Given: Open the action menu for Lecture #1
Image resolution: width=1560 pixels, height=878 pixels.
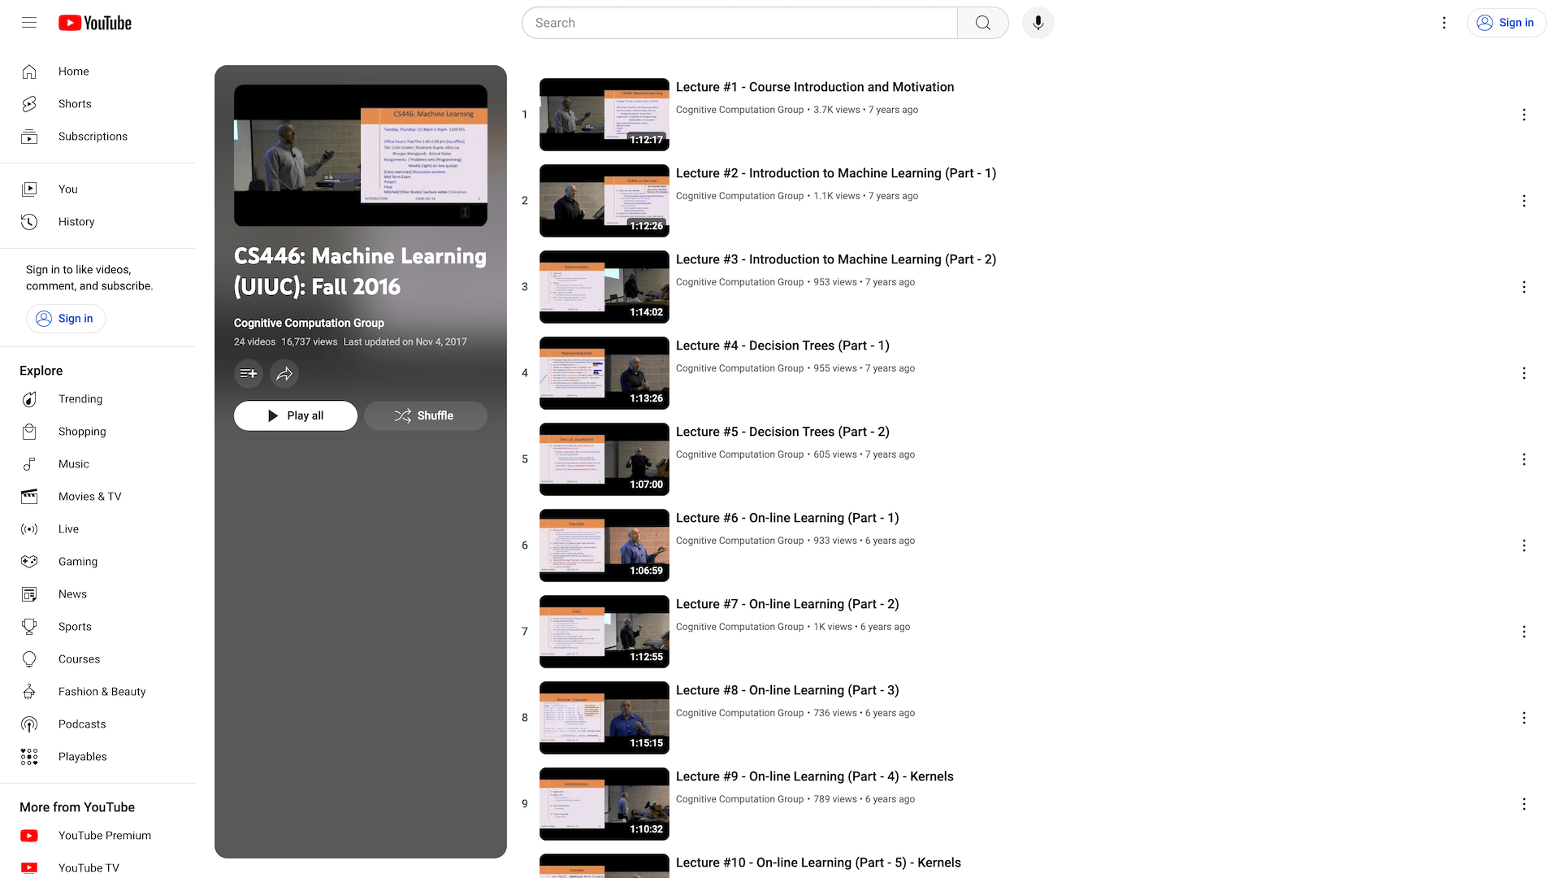Looking at the screenshot, I should (1524, 115).
